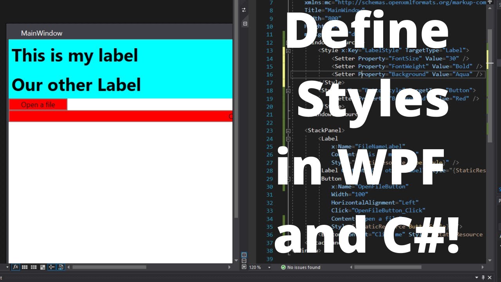Collapse the StackPanel block at line 23
This screenshot has width=501, height=282.
click(x=288, y=131)
